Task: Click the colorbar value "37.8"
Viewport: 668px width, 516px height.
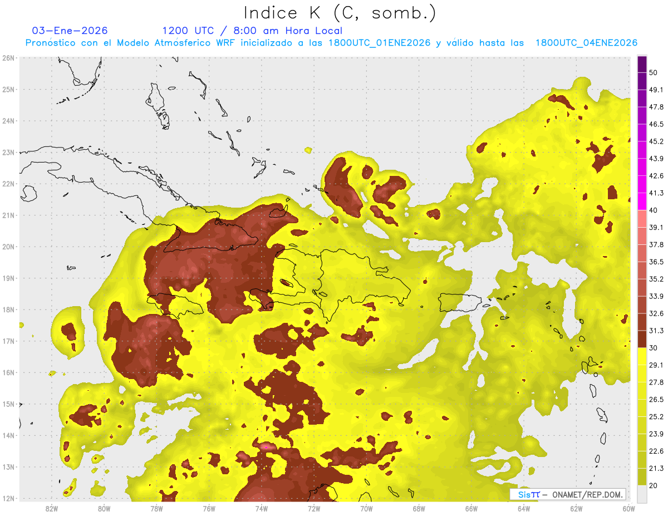Action: click(656, 244)
